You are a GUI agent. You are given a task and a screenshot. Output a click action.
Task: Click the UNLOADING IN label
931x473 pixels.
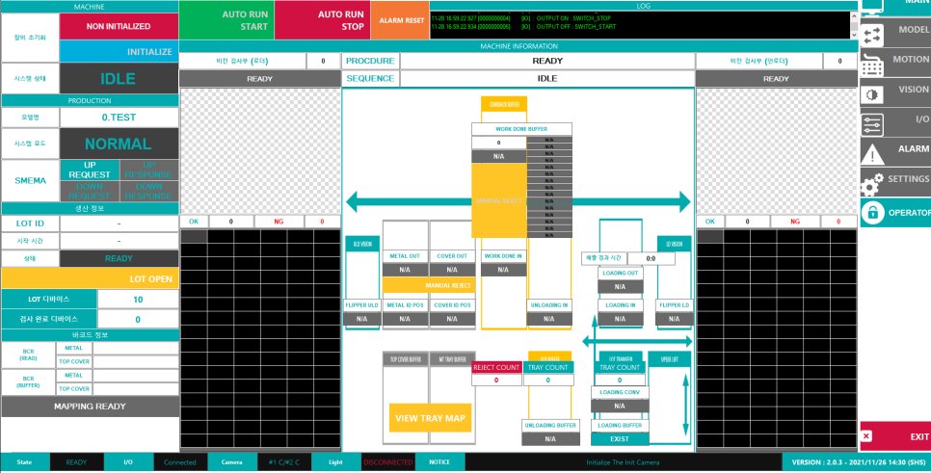[x=549, y=305]
